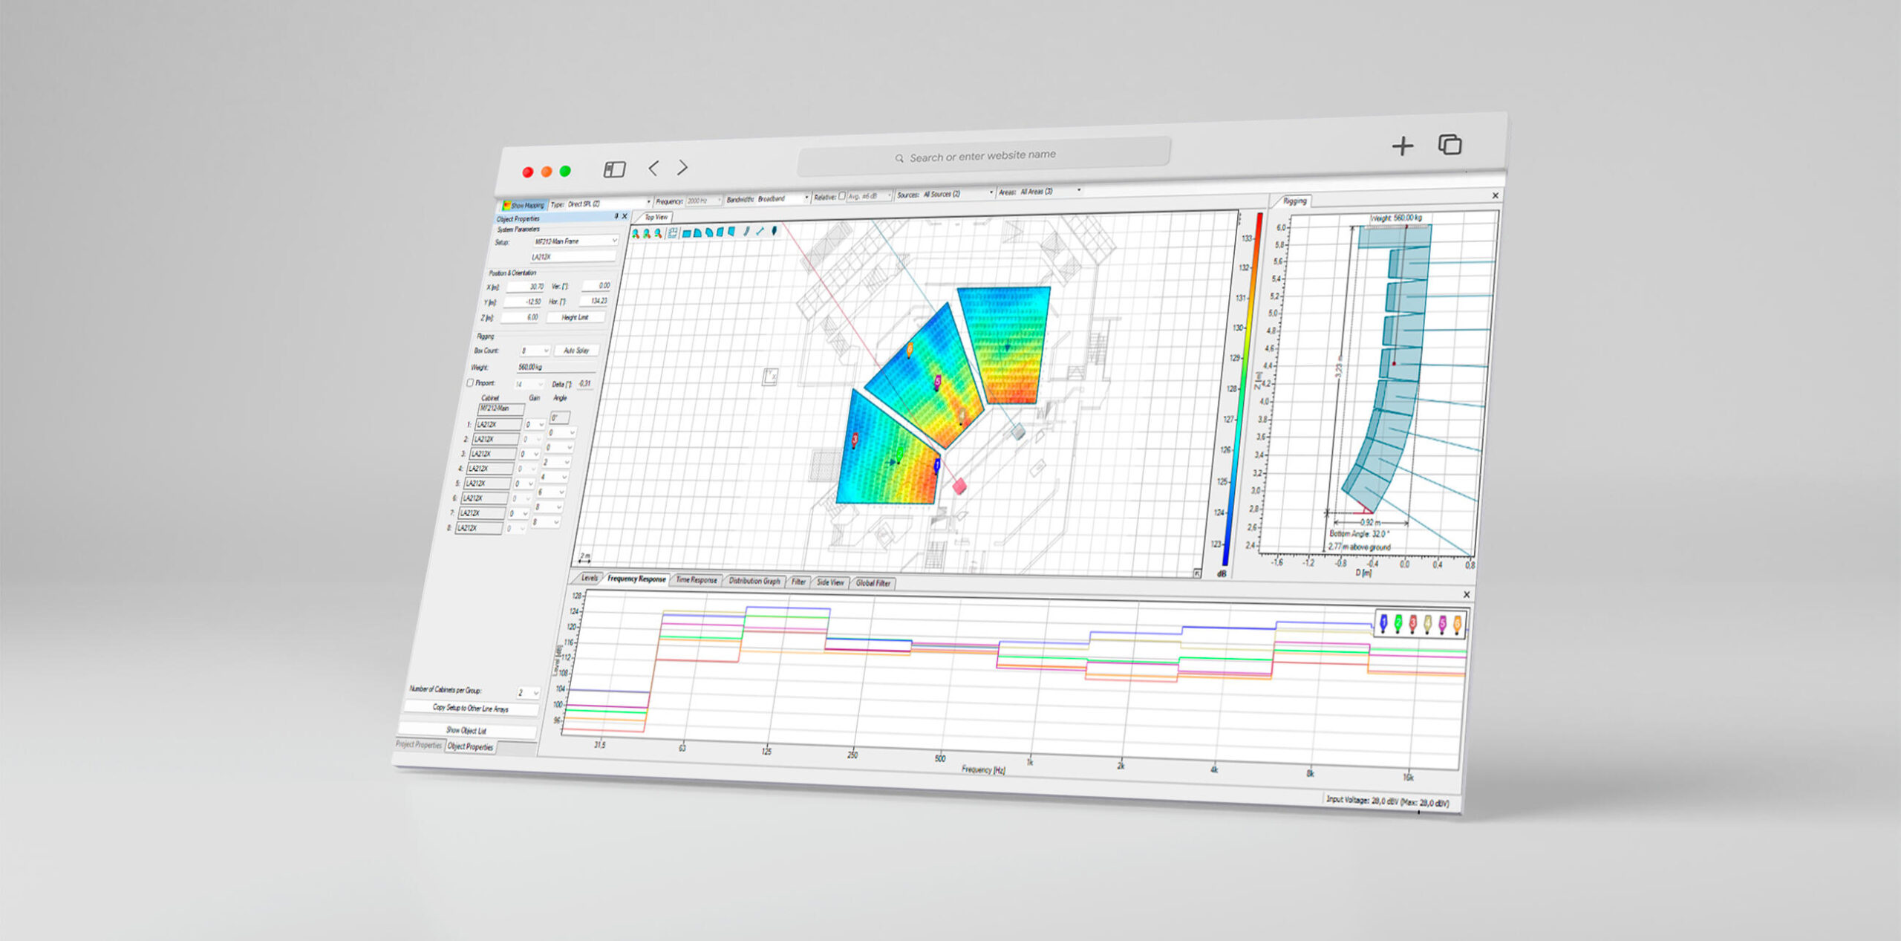Click the Auto Splay button
Screen dimensions: 1901x941
point(576,351)
